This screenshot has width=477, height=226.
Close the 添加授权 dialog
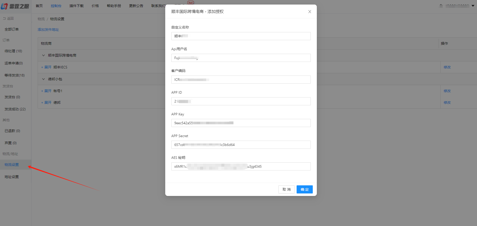click(x=310, y=12)
